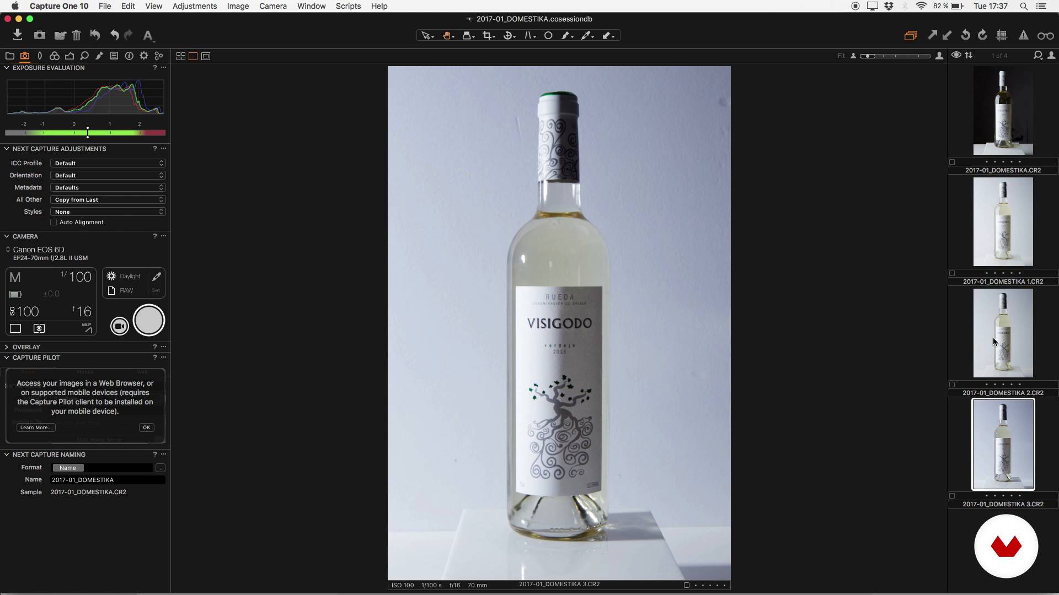Screen dimensions: 1059x595
Task: Select the Pan hand cursor tool
Action: click(x=447, y=35)
